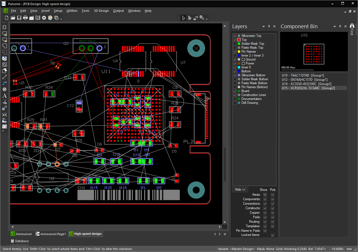Open the gear Options icon
358x252 pixels.
44,18
